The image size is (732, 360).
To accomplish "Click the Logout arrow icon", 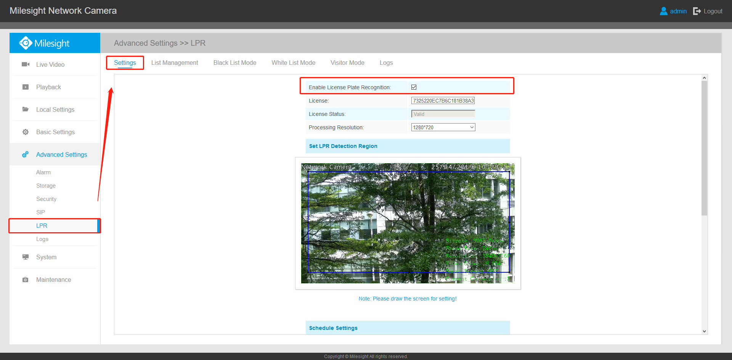I will 697,11.
